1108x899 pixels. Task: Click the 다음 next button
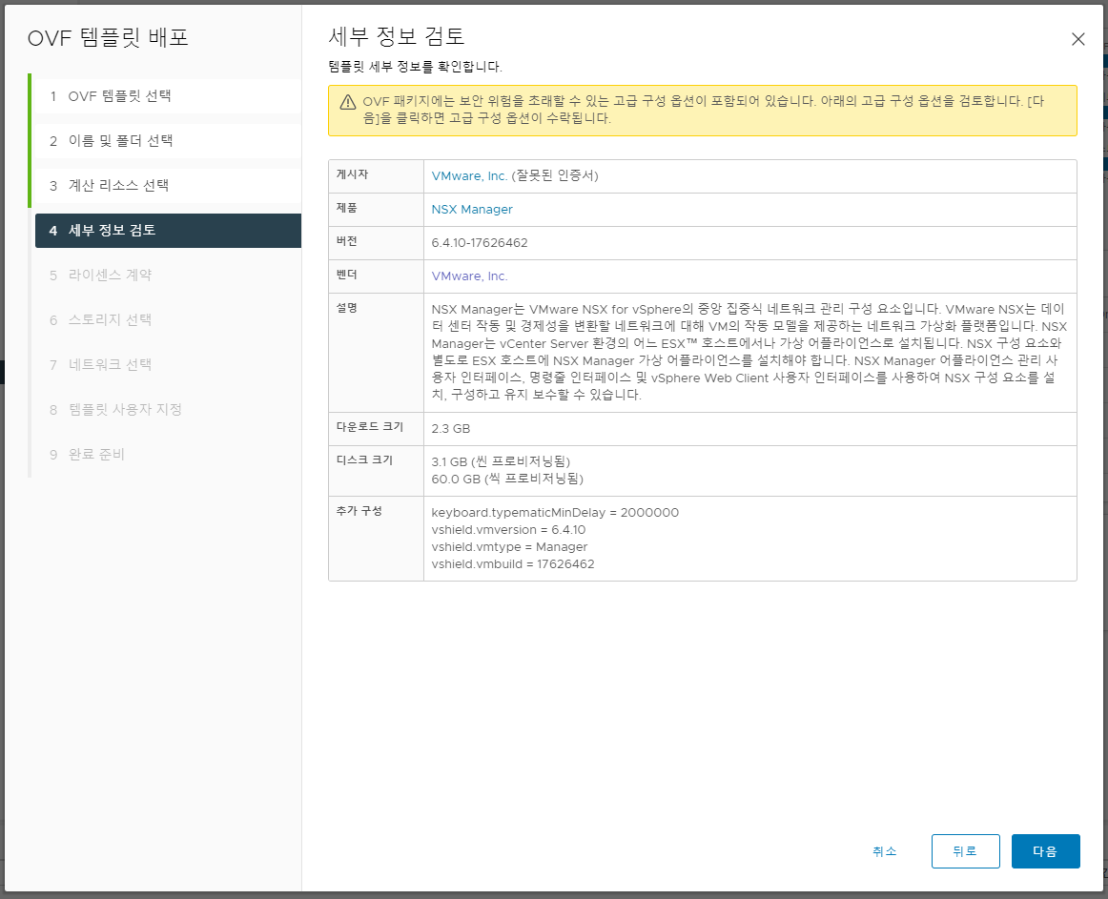coord(1045,851)
